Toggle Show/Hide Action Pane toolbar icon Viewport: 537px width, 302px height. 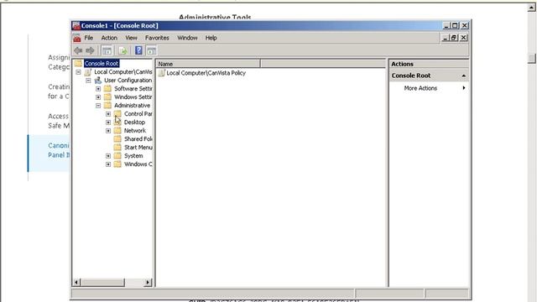(x=151, y=50)
